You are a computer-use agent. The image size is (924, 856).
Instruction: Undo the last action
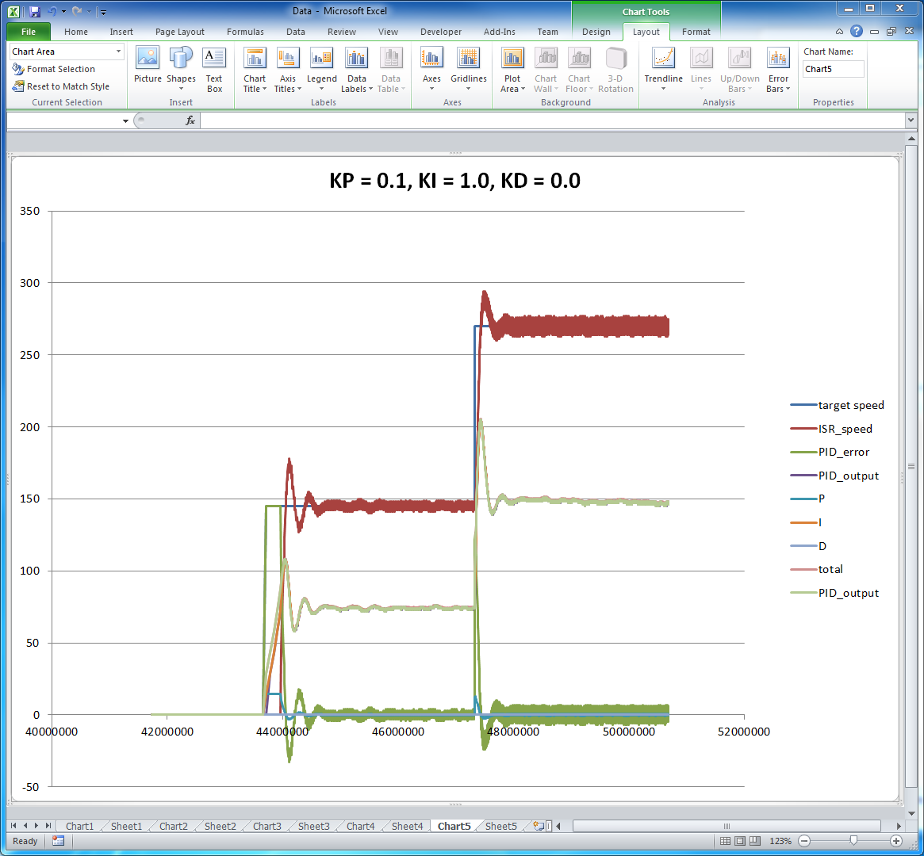52,11
